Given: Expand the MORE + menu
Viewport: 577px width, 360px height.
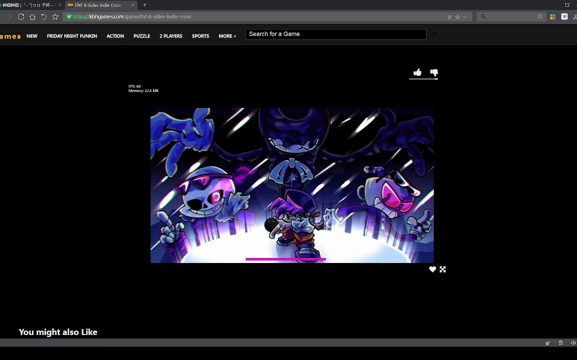Looking at the screenshot, I should pos(227,36).
